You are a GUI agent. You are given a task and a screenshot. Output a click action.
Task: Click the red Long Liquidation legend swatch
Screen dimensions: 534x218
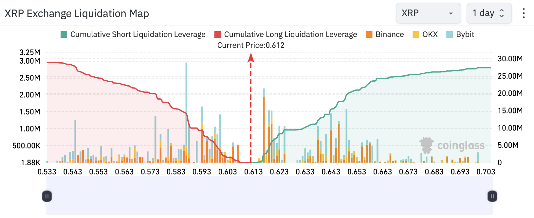click(x=217, y=34)
